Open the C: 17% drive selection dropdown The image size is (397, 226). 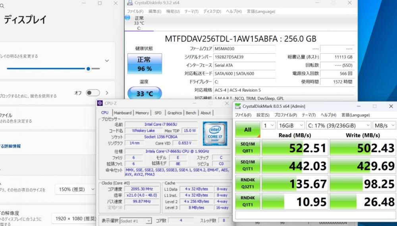coord(339,125)
